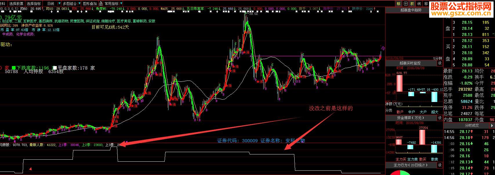495x175 pixels.
Task: Click the 涨停 value 31.26
Action: 467,107
